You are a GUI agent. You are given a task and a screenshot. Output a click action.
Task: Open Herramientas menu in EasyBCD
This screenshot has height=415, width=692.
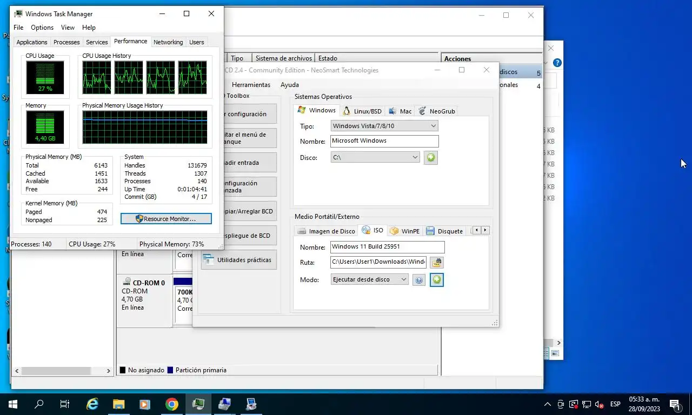[251, 85]
